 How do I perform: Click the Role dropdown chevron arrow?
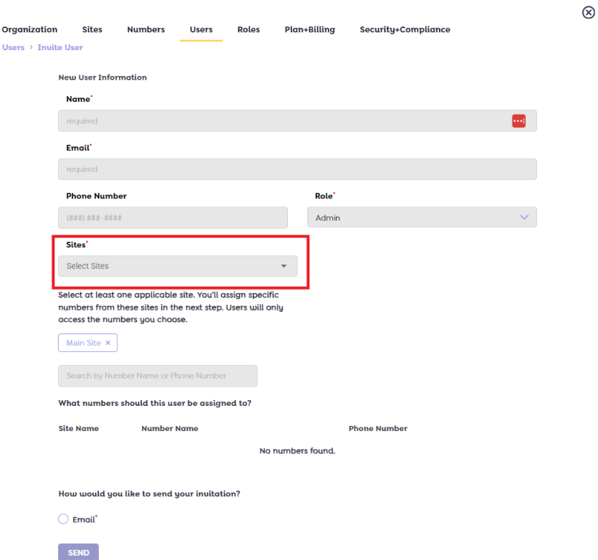click(x=524, y=217)
